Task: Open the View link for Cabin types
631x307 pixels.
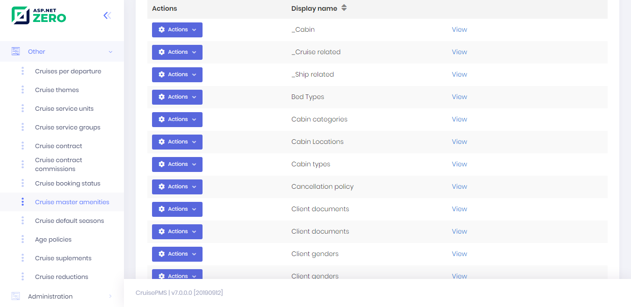Action: pos(459,164)
